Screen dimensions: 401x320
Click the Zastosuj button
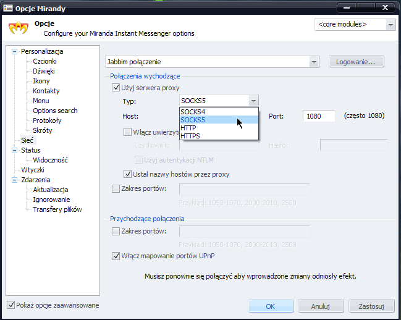371,306
